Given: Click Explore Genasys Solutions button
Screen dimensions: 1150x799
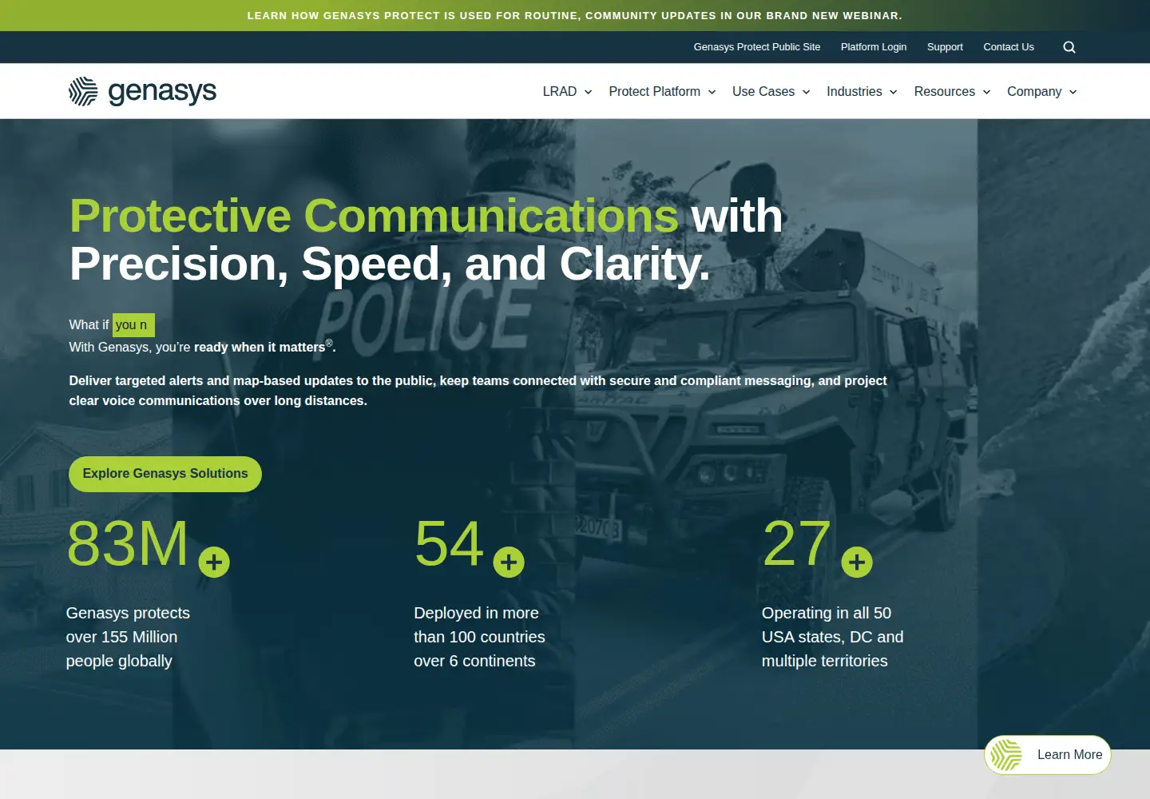Looking at the screenshot, I should pyautogui.click(x=165, y=474).
